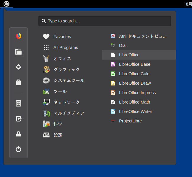The height and width of the screenshot is (177, 192).
Task: Select the マルチメディア category
Action: pyautogui.click(x=69, y=113)
